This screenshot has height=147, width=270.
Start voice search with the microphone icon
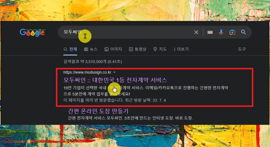(221, 32)
